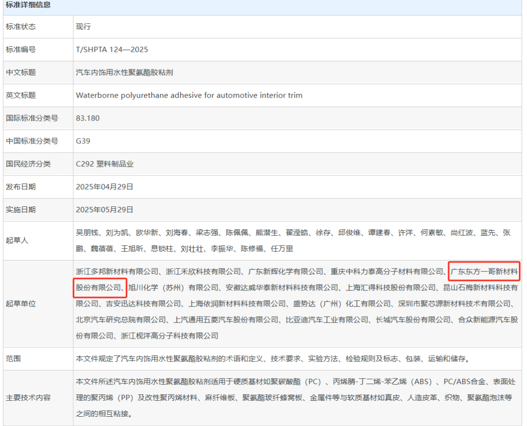The width and height of the screenshot is (527, 426).
Task: Select the Chinese title 汽车内饰用水性聚氨酯胶粘剂
Action: click(x=124, y=73)
